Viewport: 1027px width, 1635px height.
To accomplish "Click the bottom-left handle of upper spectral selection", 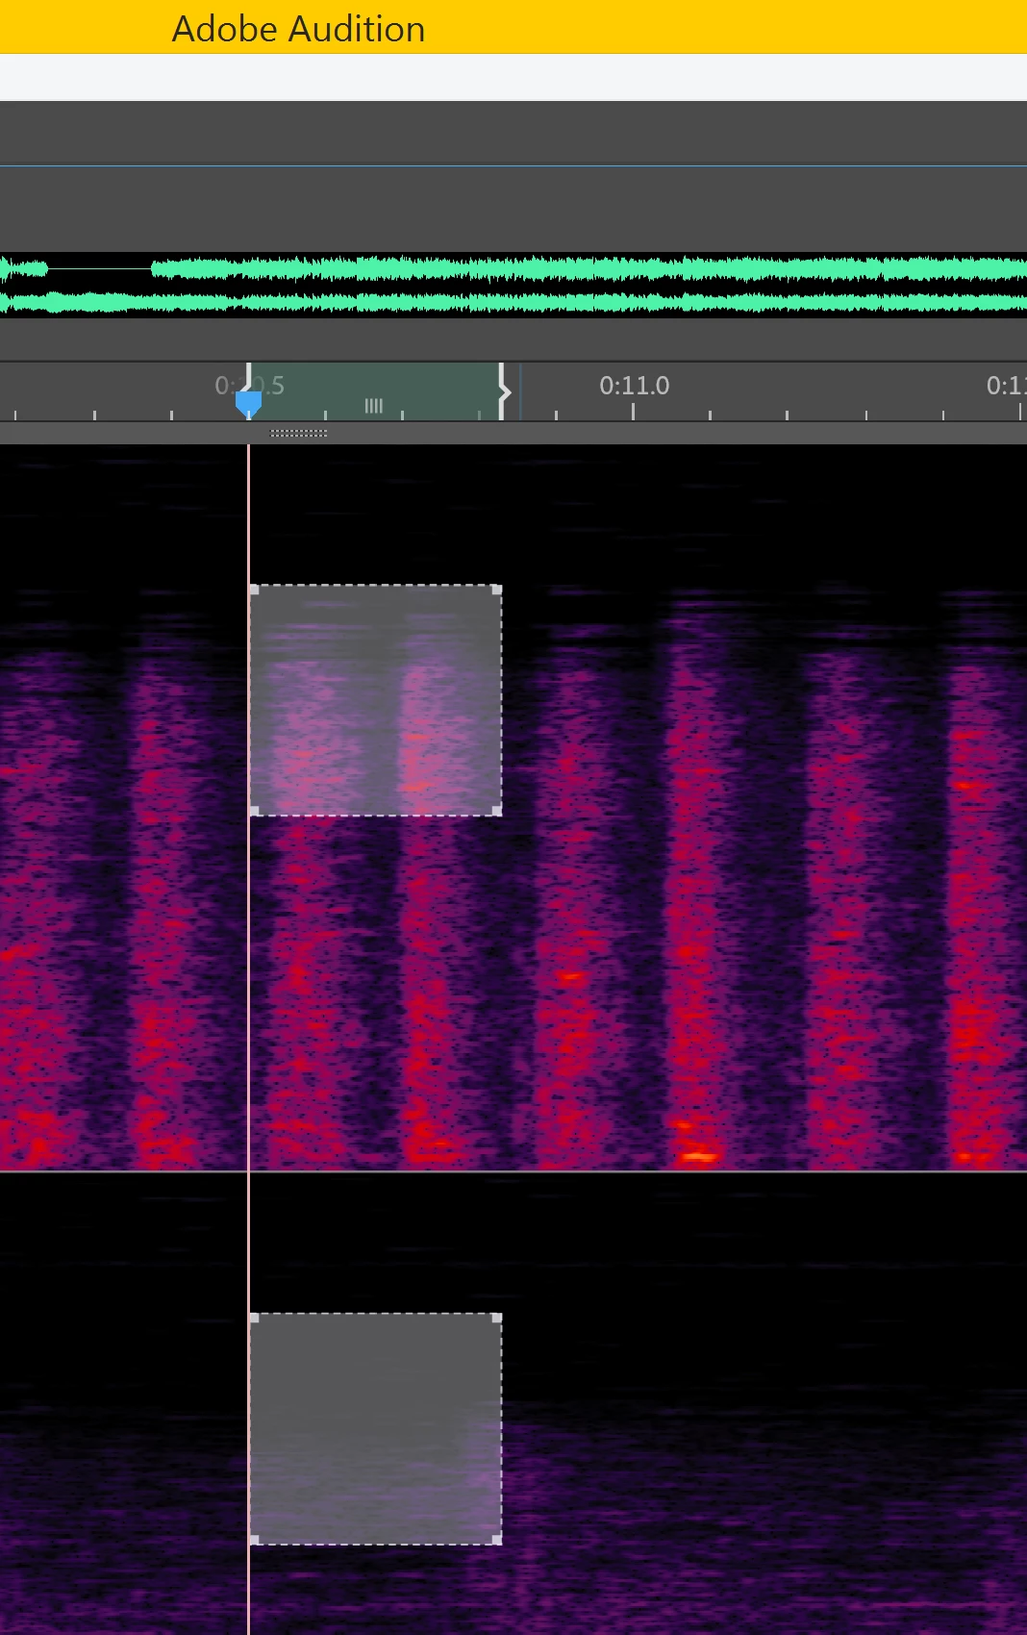I will pos(255,811).
